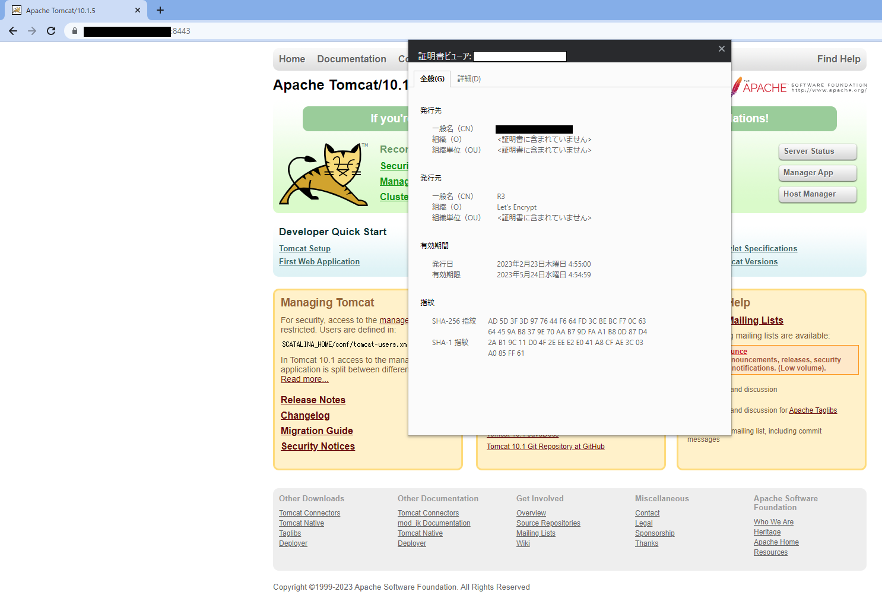Open the Server Status page
The image size is (882, 601).
817,151
